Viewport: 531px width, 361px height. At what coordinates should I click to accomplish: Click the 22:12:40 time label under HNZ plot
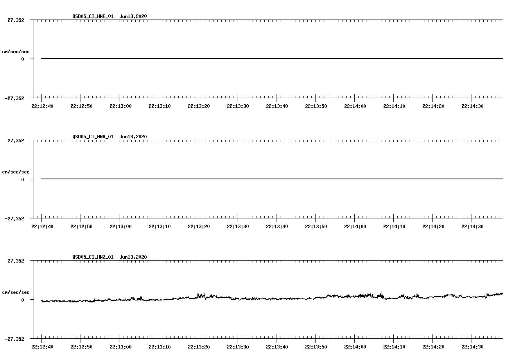[42, 347]
